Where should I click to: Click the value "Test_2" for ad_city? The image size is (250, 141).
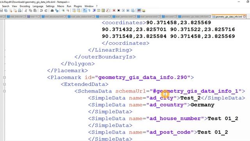(190, 98)
